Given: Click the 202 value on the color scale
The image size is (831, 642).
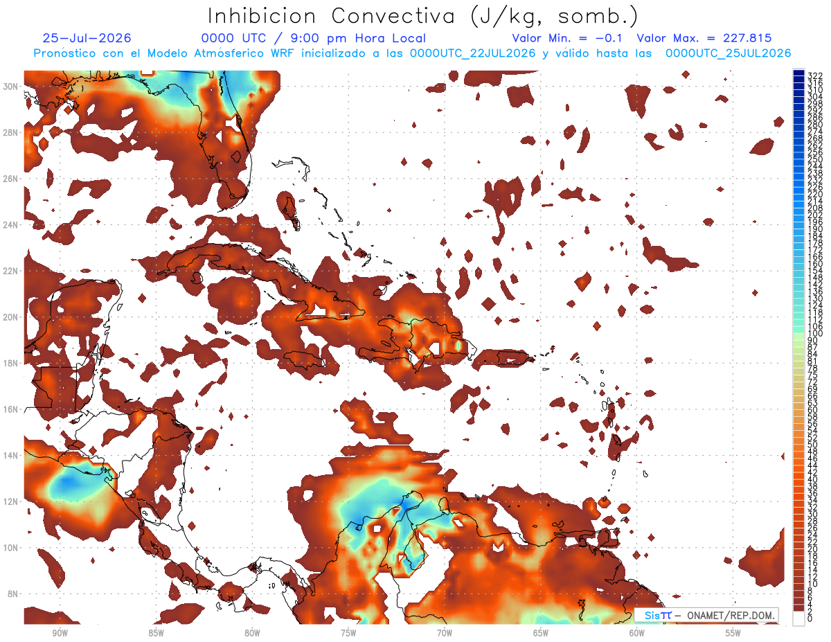Looking at the screenshot, I should [815, 215].
